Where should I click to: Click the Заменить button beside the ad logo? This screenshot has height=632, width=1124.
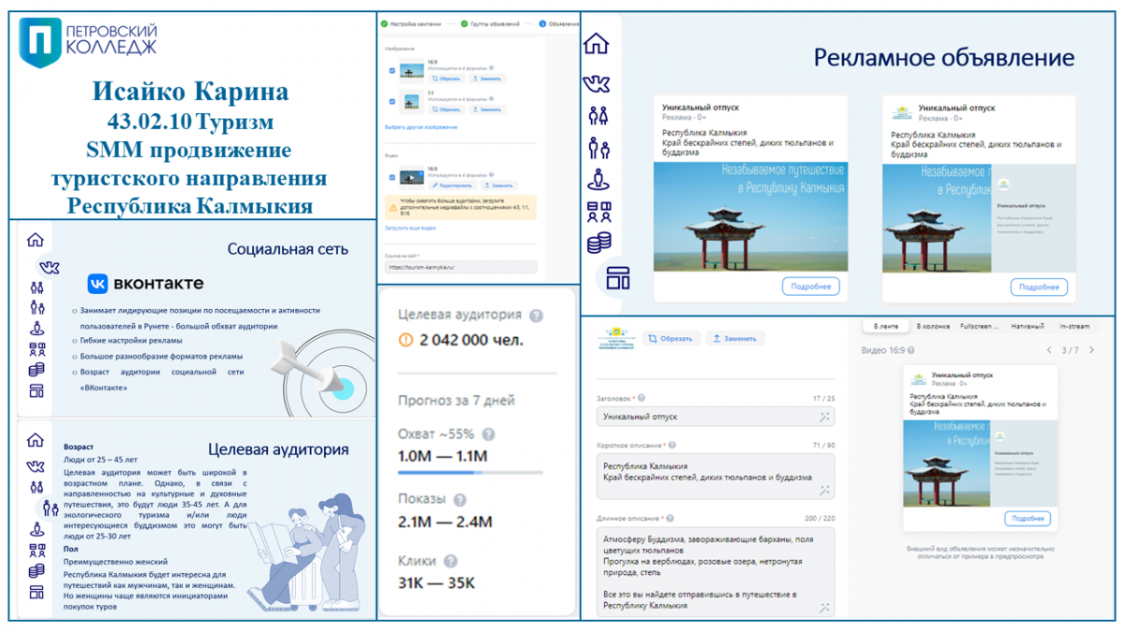pos(736,339)
